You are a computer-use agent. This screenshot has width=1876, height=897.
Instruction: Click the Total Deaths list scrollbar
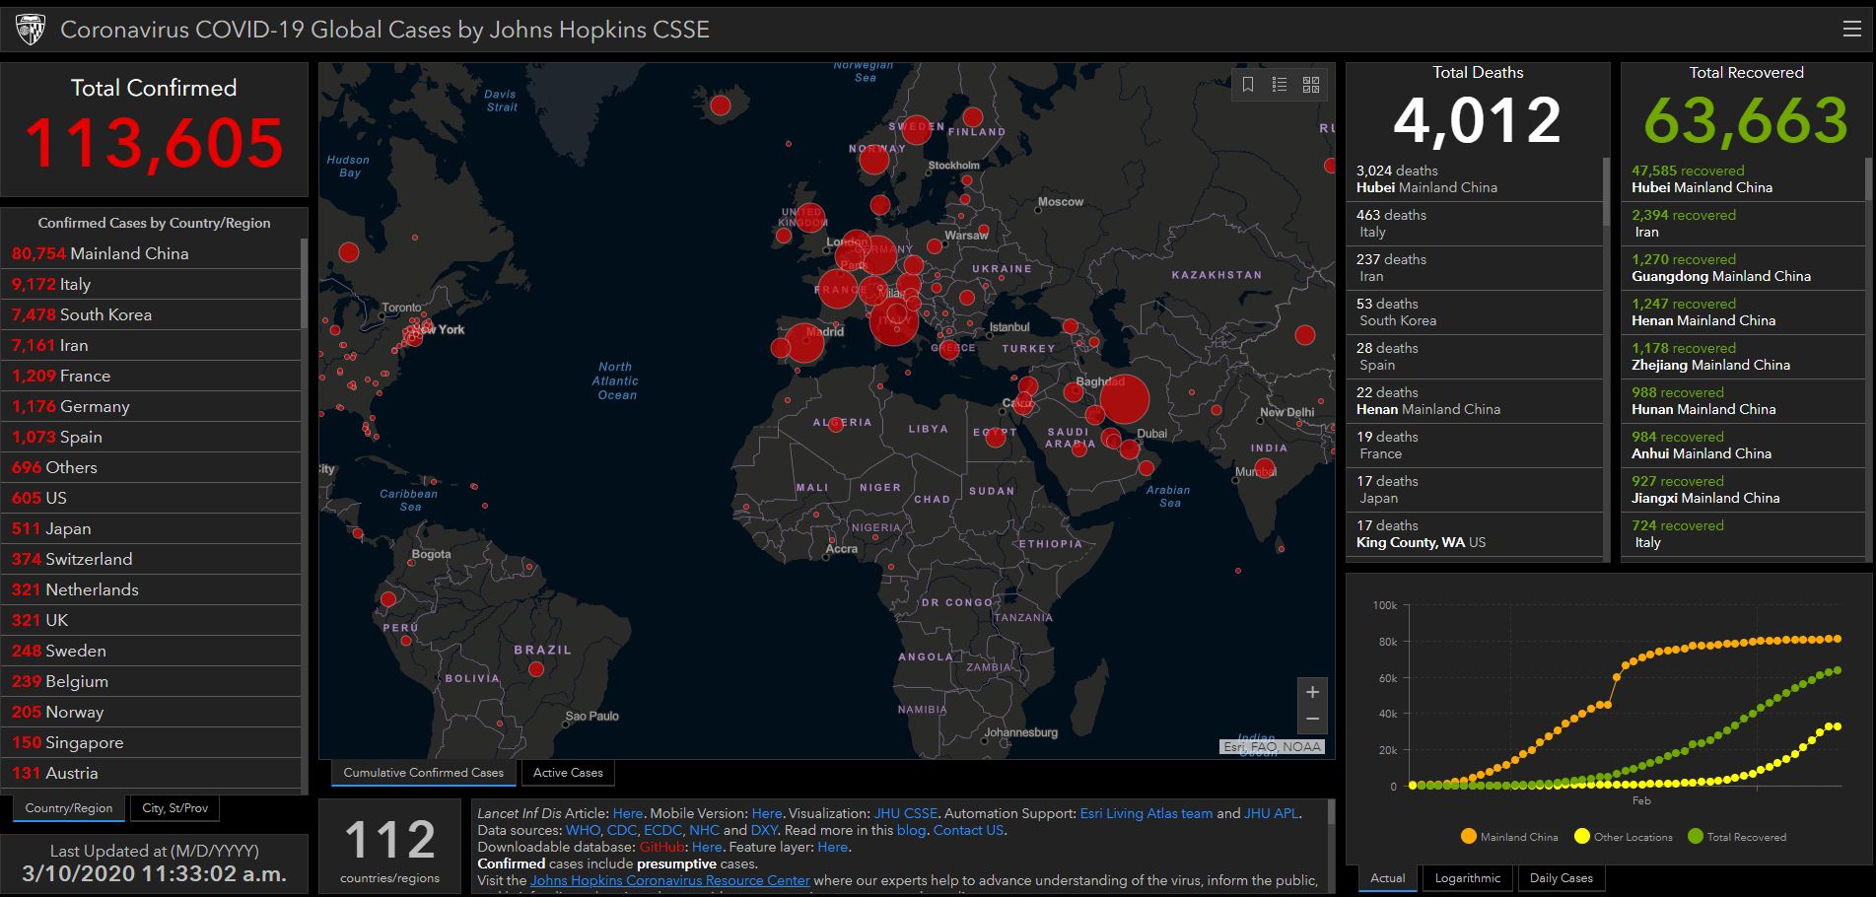pyautogui.click(x=1607, y=192)
